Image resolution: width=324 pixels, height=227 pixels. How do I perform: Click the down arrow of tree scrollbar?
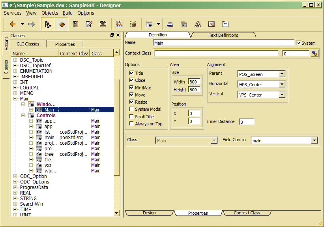click(x=116, y=213)
